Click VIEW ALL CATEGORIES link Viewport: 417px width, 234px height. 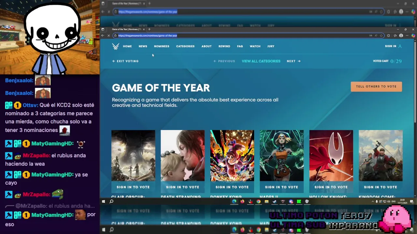point(261,61)
